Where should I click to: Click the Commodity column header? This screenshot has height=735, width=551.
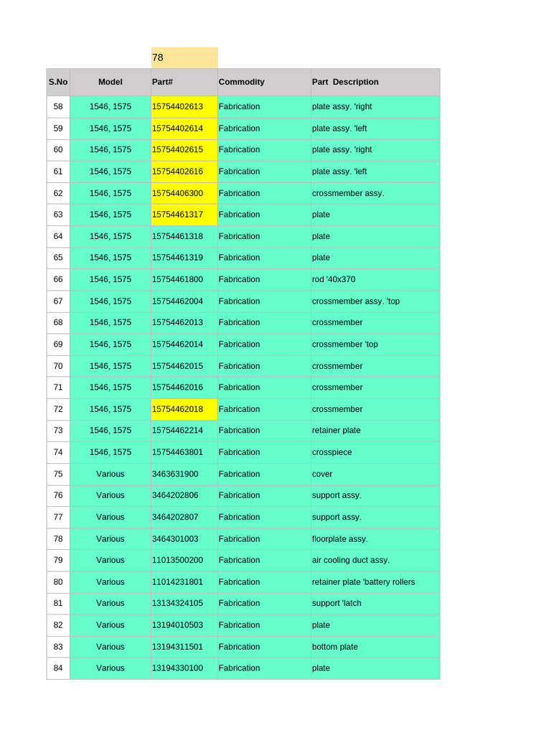264,82
